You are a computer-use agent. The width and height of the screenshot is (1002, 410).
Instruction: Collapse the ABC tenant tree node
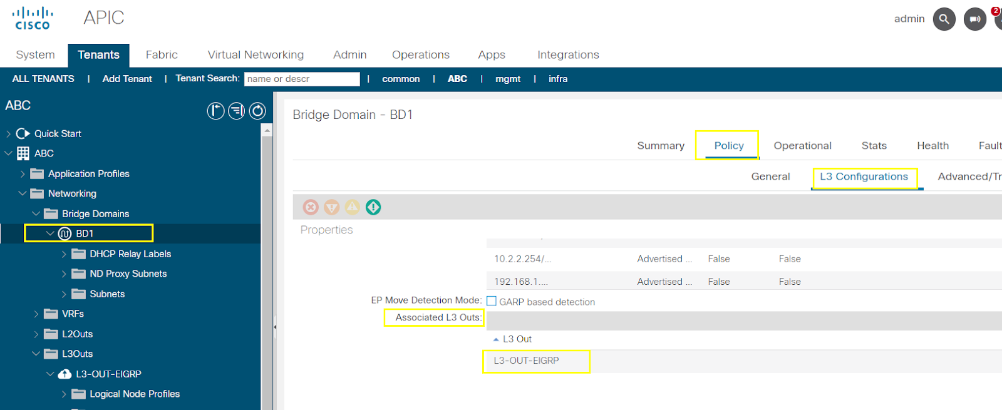coord(8,153)
